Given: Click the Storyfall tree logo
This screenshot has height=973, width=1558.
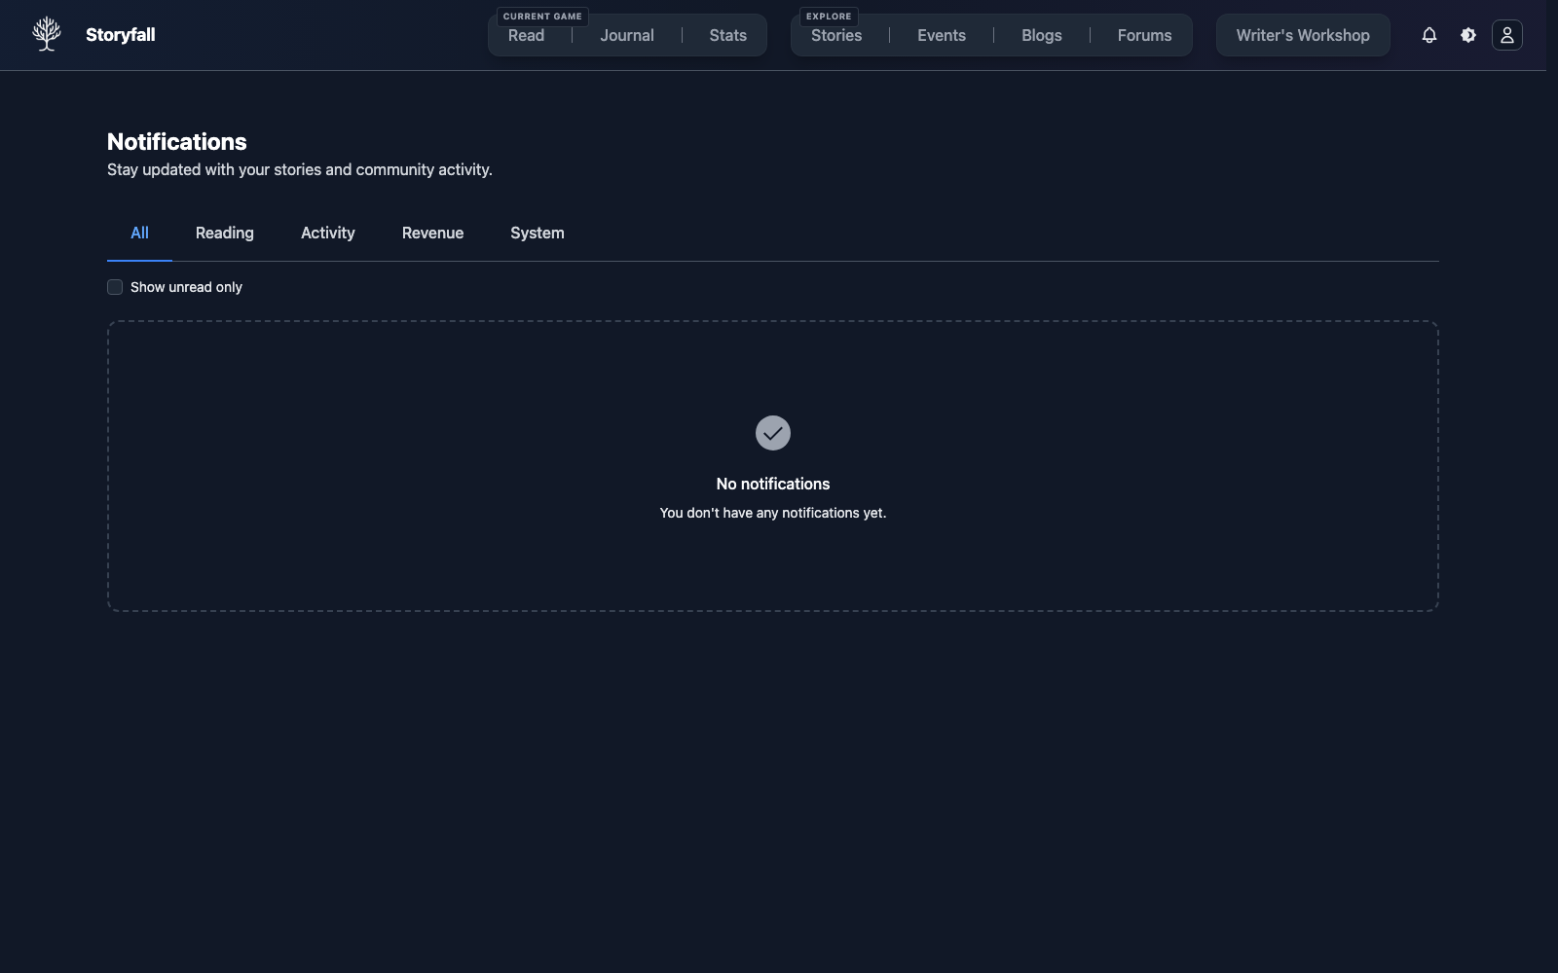Looking at the screenshot, I should point(46,33).
